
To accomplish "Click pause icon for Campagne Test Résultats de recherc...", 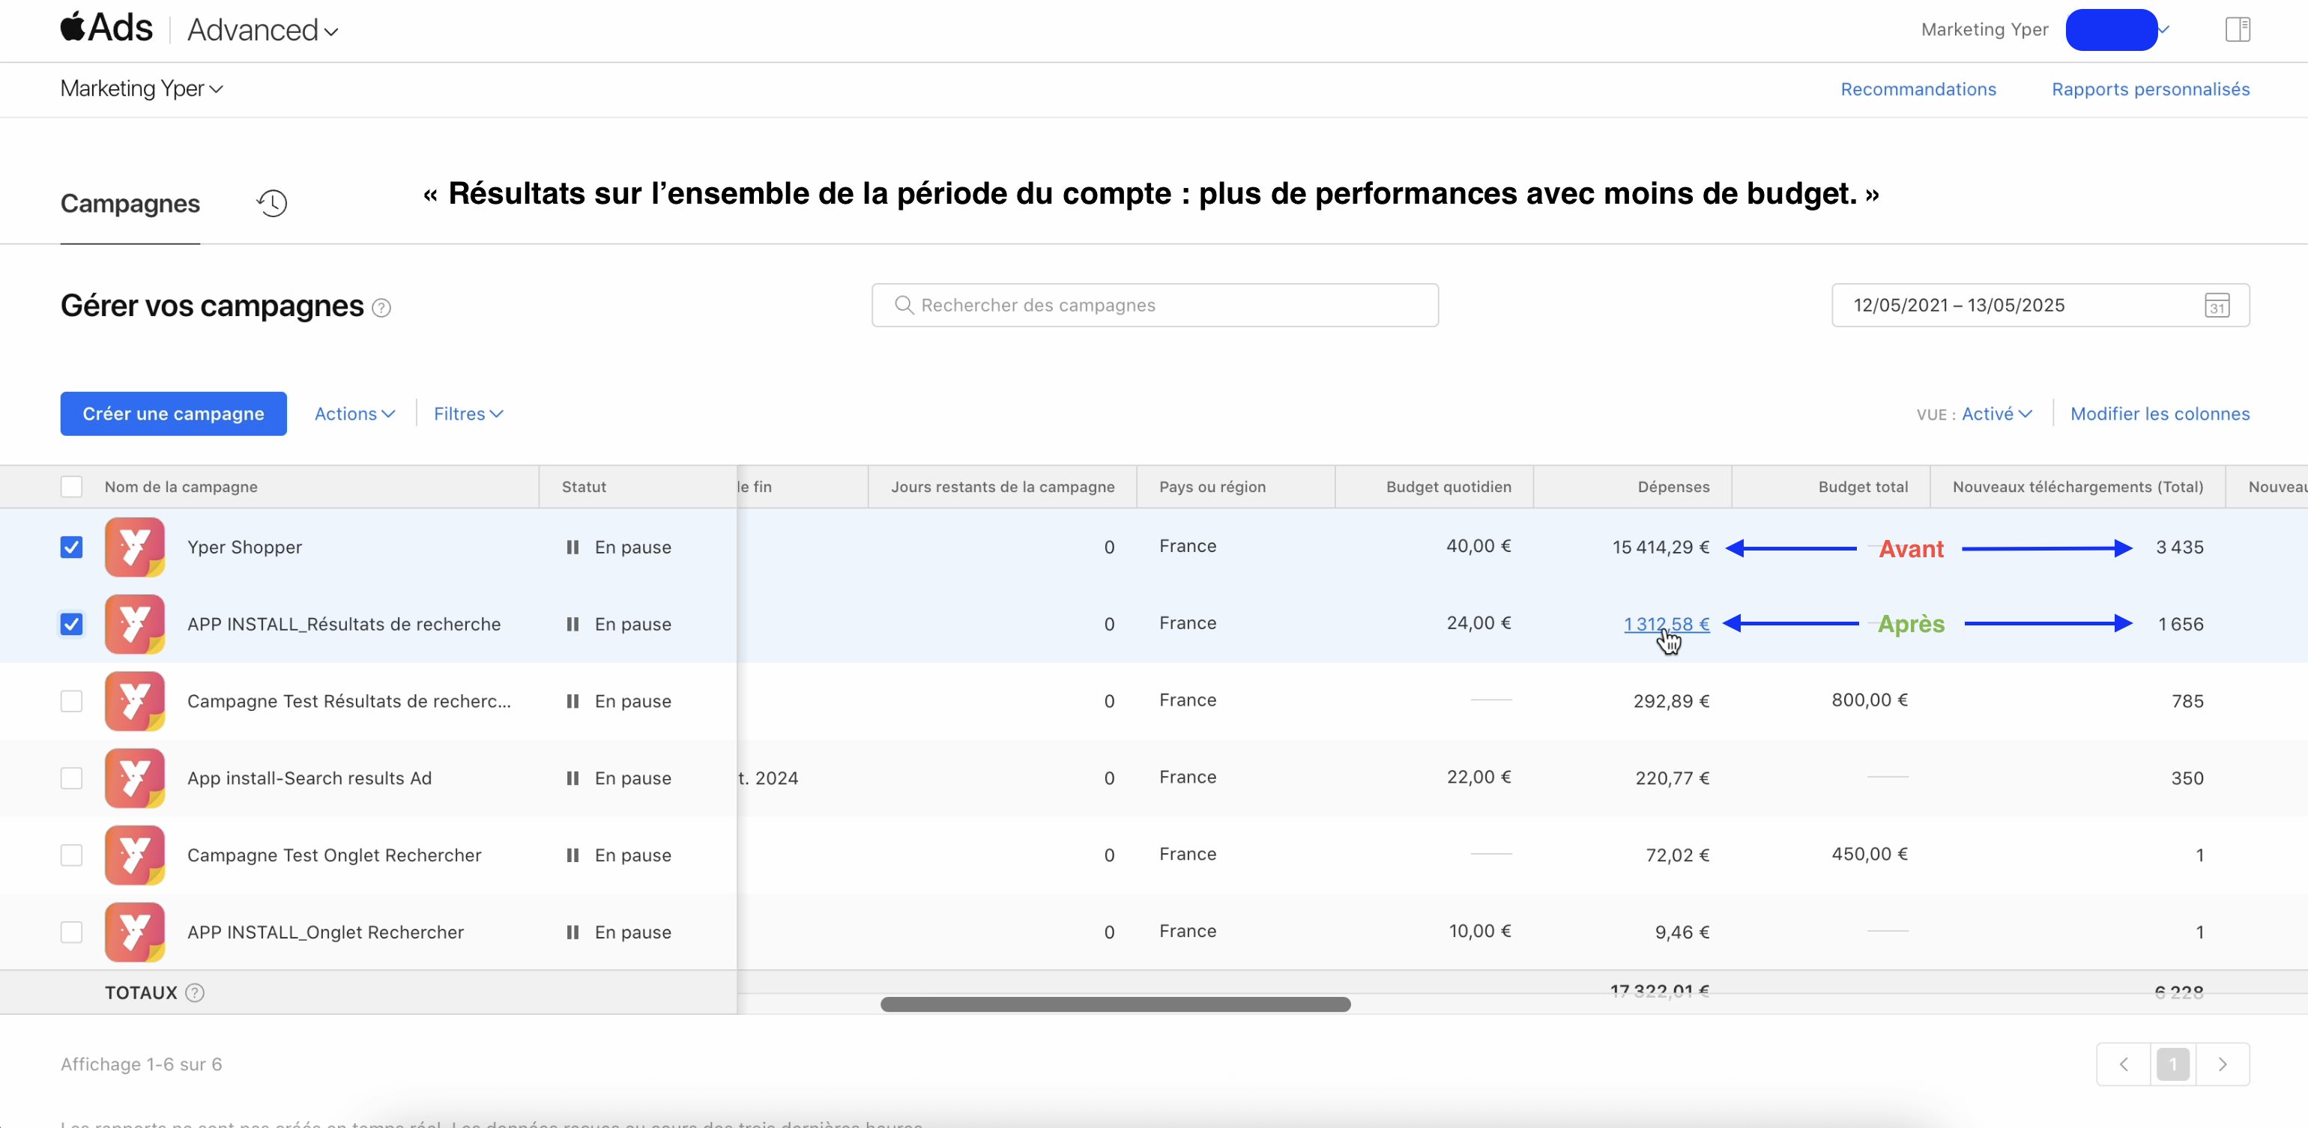I will 573,701.
